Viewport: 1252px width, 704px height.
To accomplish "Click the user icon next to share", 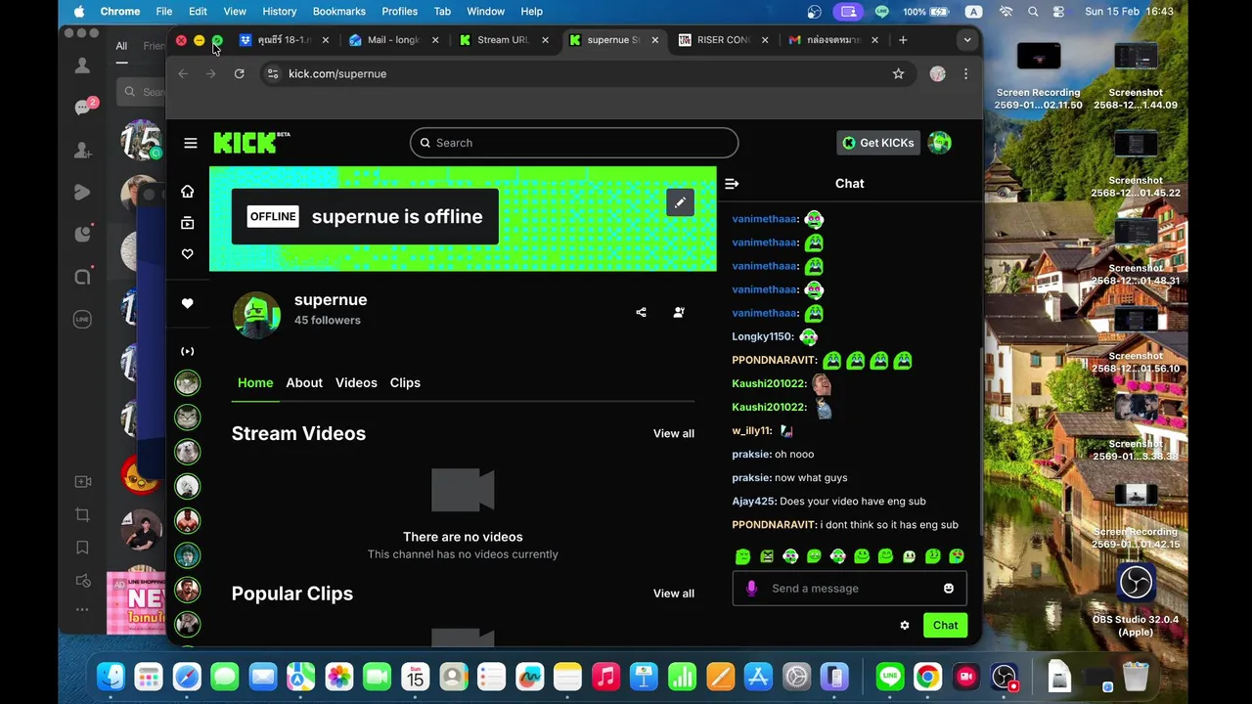I will tap(679, 313).
